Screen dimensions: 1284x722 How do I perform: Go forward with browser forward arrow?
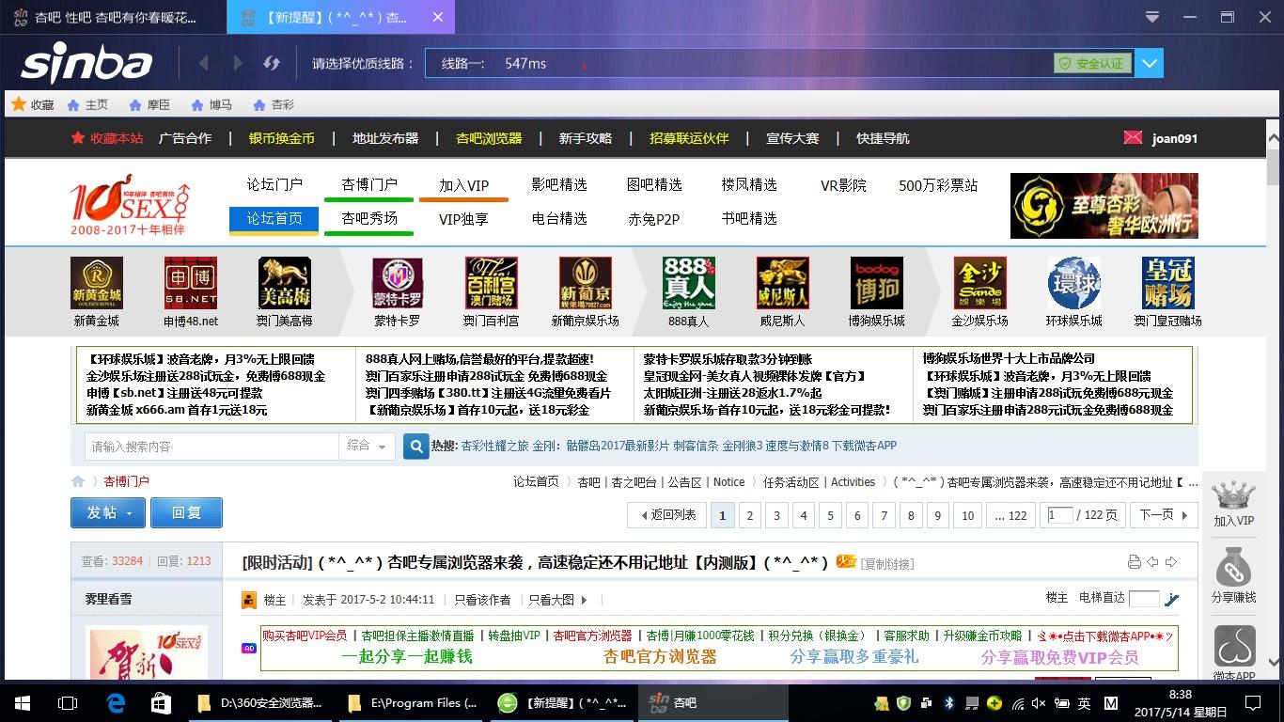[238, 63]
